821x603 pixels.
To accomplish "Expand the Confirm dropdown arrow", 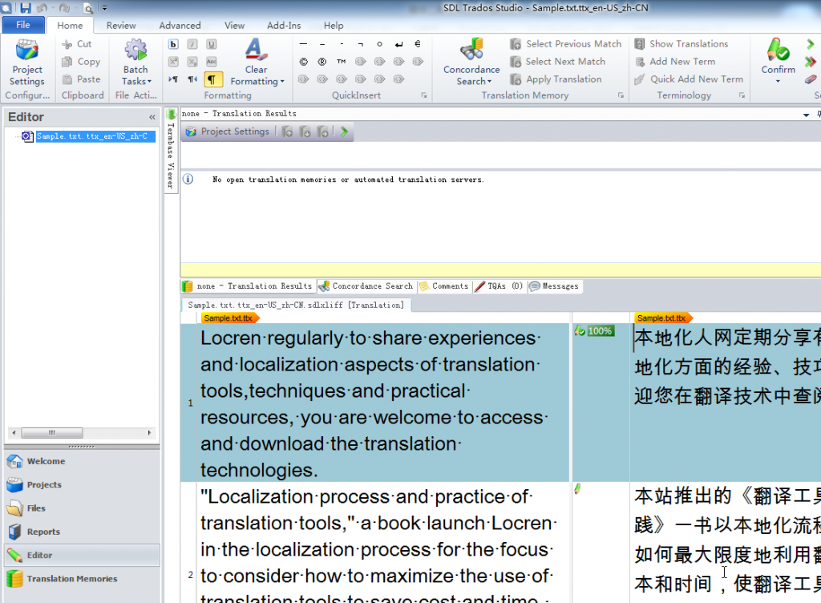I will pyautogui.click(x=778, y=81).
